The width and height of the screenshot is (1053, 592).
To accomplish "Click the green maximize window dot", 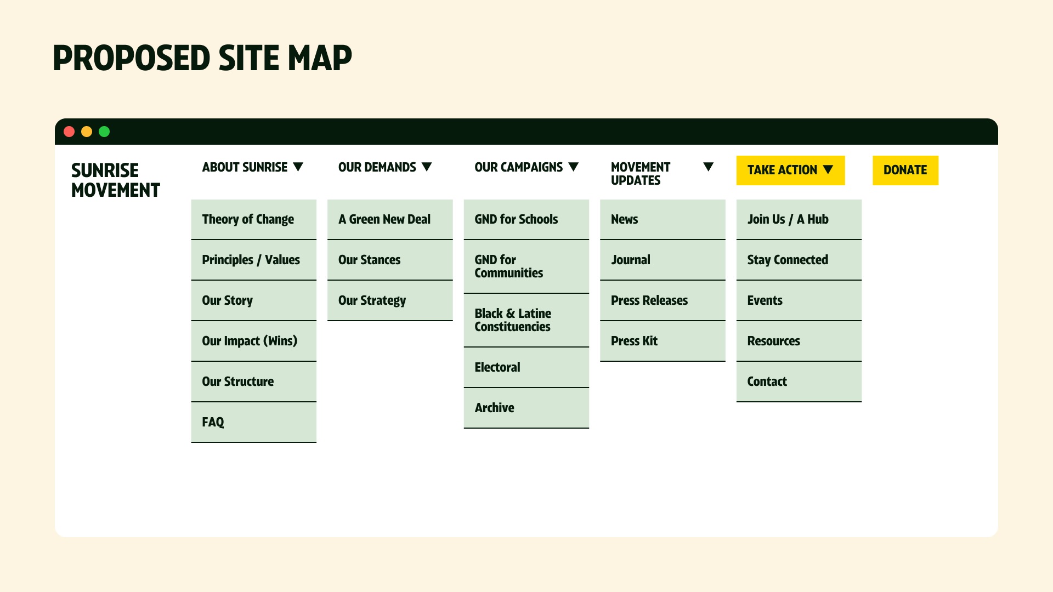I will click(104, 132).
